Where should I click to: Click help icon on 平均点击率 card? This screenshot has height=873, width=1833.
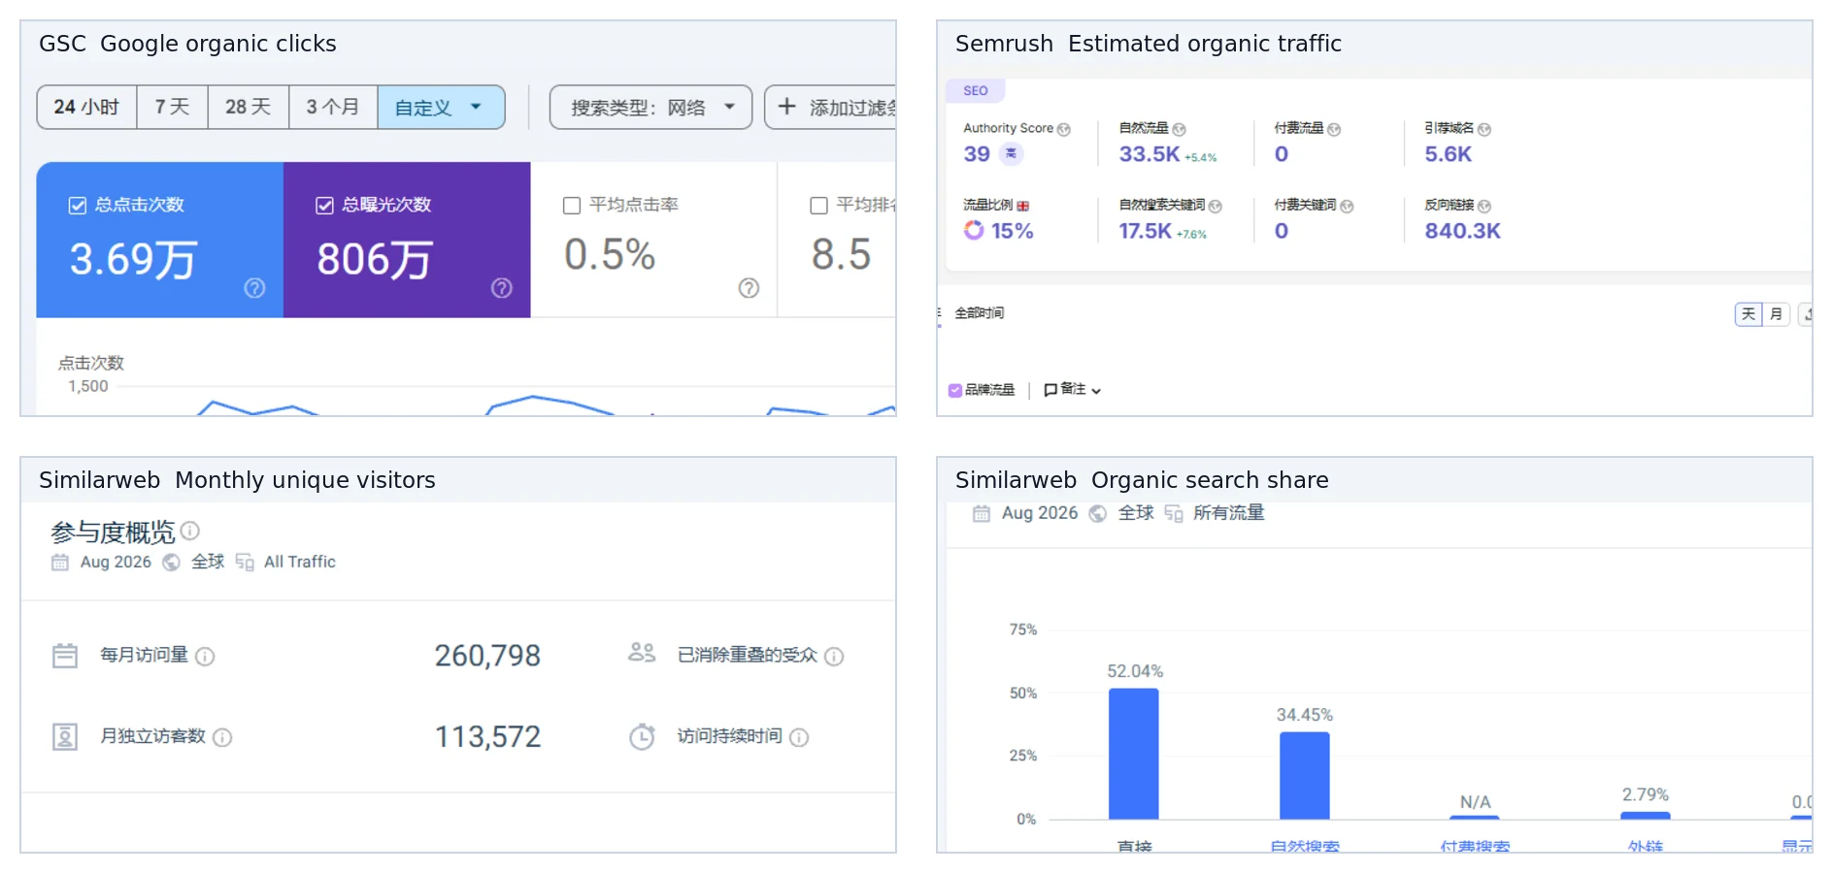coord(749,287)
